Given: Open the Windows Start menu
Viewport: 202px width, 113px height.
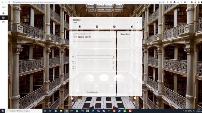Looking at the screenshot, I should pyautogui.click(x=3, y=111).
